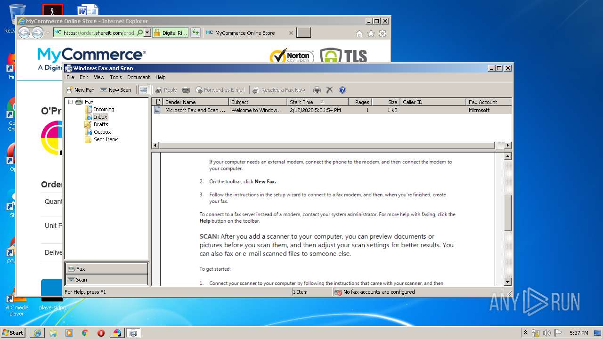Click the IE Home icon
Screen dimensions: 603x339
[x=359, y=33]
